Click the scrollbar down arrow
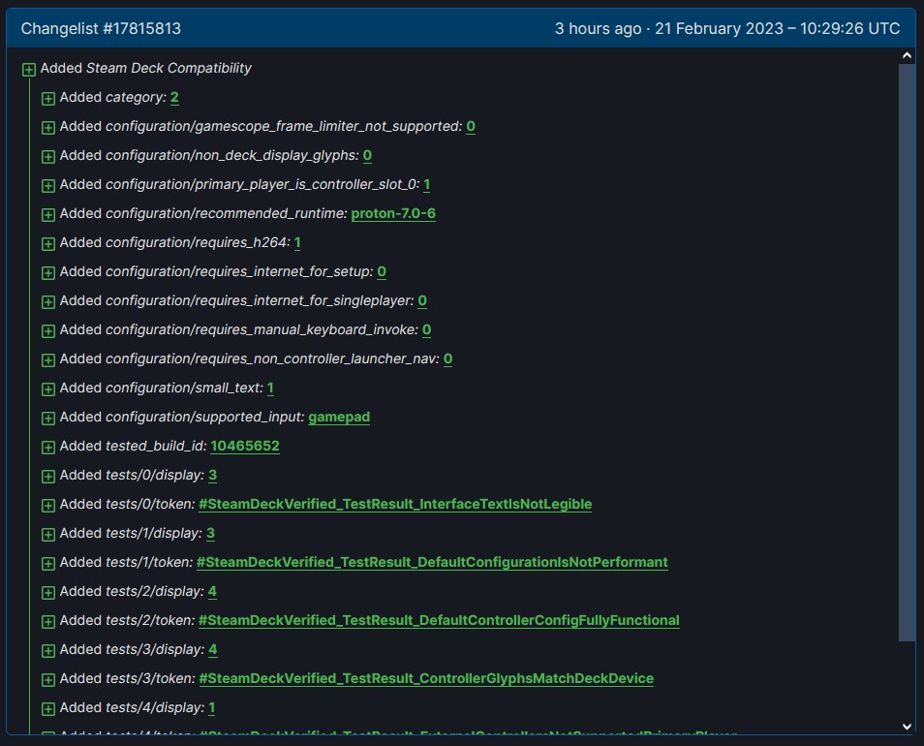The image size is (924, 746). click(x=907, y=727)
